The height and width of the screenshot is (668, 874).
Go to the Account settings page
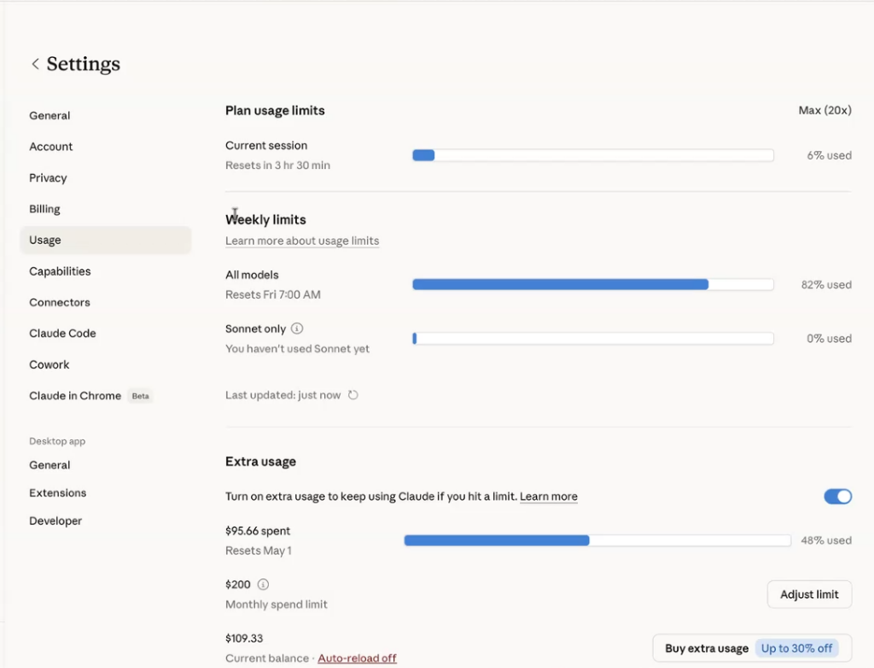pos(51,147)
